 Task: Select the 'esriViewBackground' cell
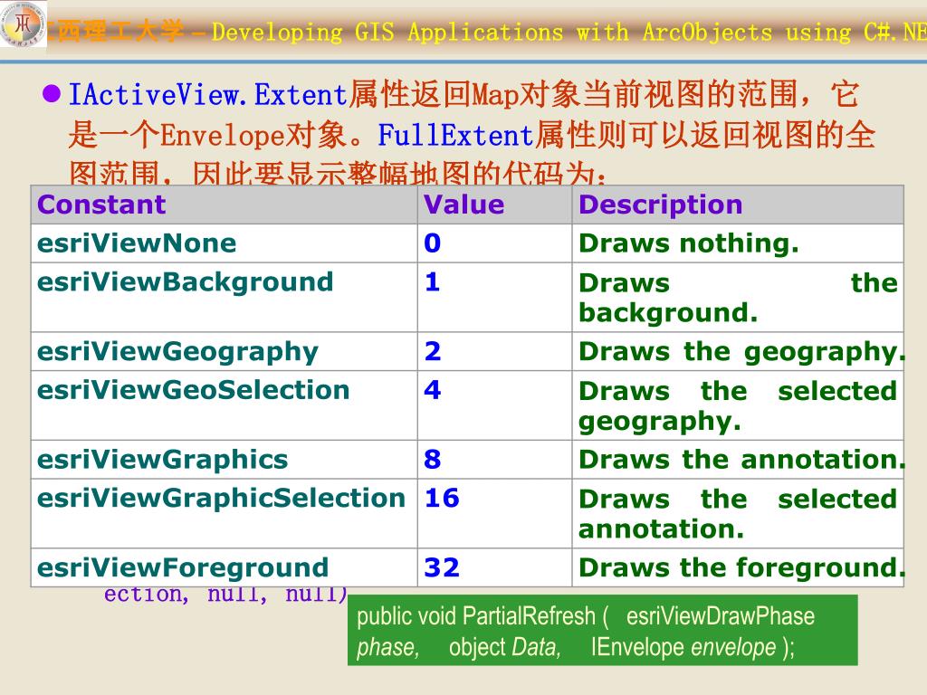pyautogui.click(x=225, y=297)
